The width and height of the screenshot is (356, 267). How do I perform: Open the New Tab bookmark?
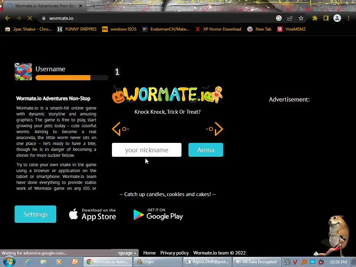click(259, 29)
